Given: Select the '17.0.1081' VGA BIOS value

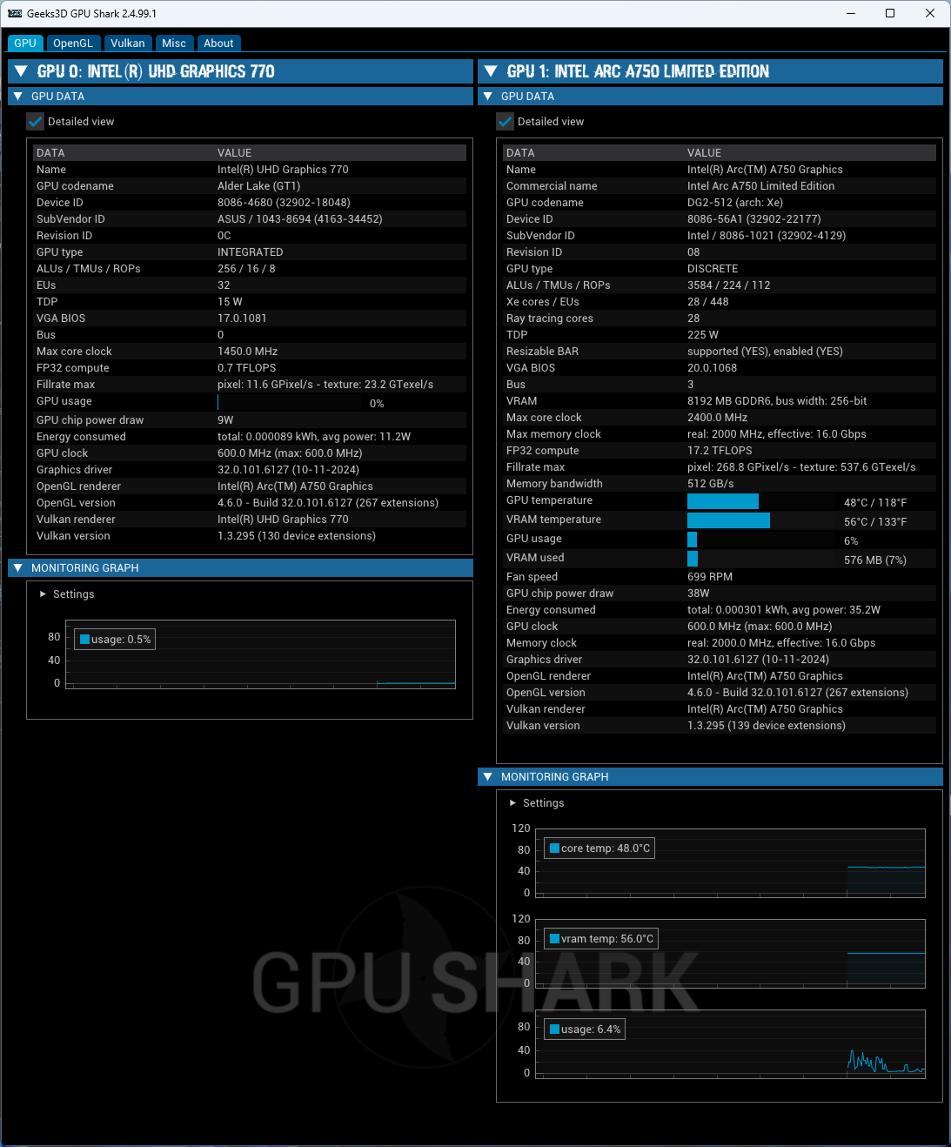Looking at the screenshot, I should click(x=242, y=319).
